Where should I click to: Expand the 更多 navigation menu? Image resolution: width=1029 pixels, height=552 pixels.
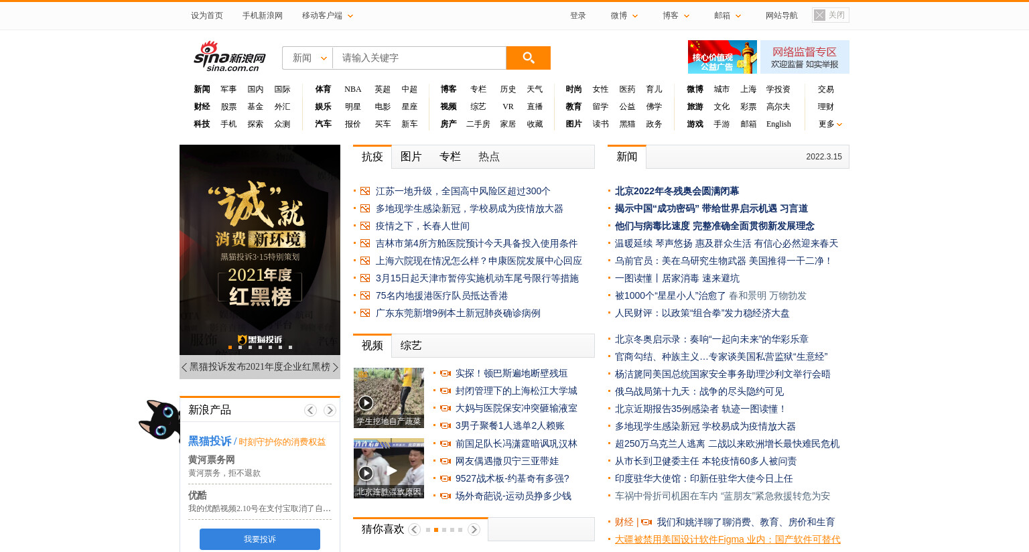(830, 124)
